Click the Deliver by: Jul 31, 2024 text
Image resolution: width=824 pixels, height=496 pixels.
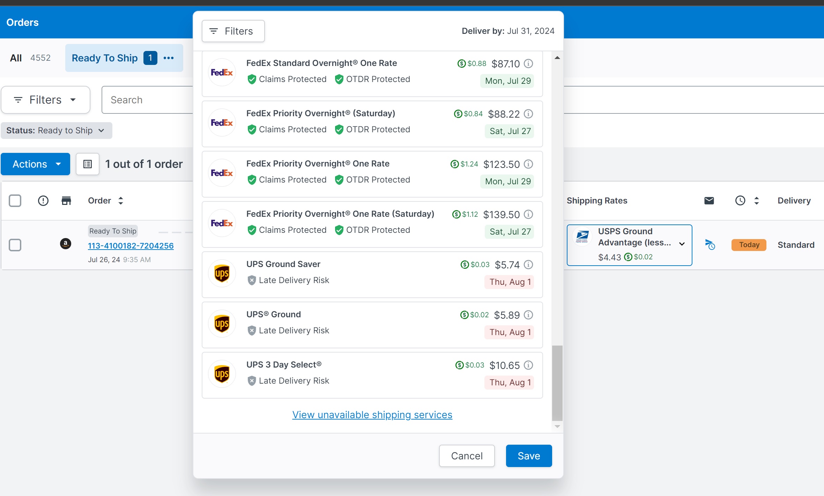tap(508, 31)
